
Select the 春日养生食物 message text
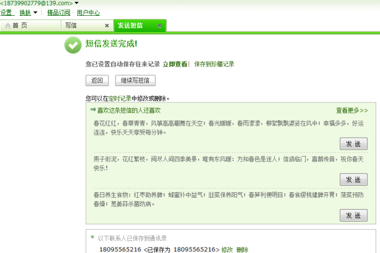pos(229,199)
